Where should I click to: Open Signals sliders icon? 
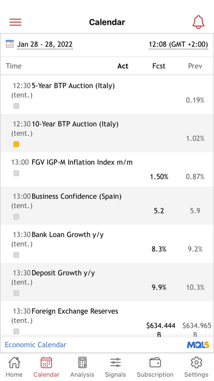point(115,362)
